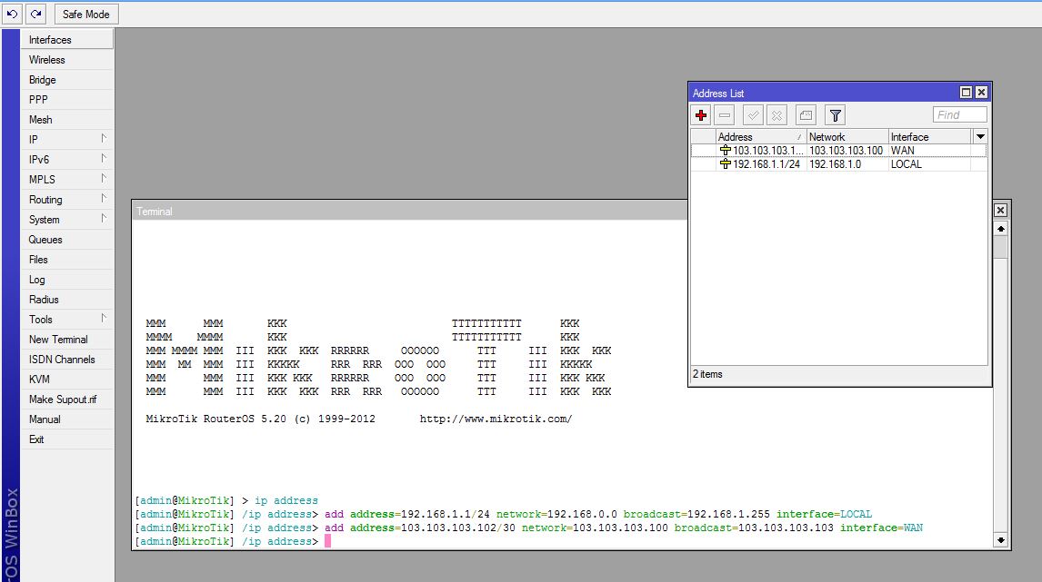Viewport: 1042px width, 582px height.
Task: Click the Undo arrow icon
Action: coord(12,13)
